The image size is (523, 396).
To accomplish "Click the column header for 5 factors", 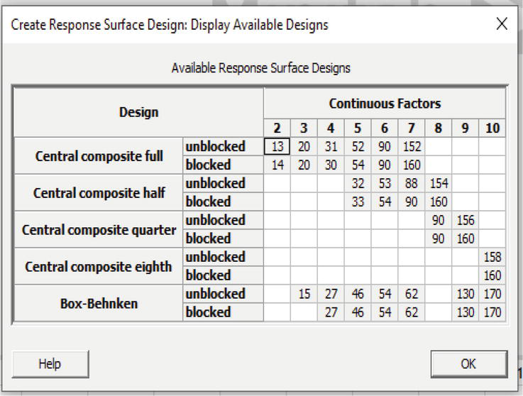I will pyautogui.click(x=358, y=128).
